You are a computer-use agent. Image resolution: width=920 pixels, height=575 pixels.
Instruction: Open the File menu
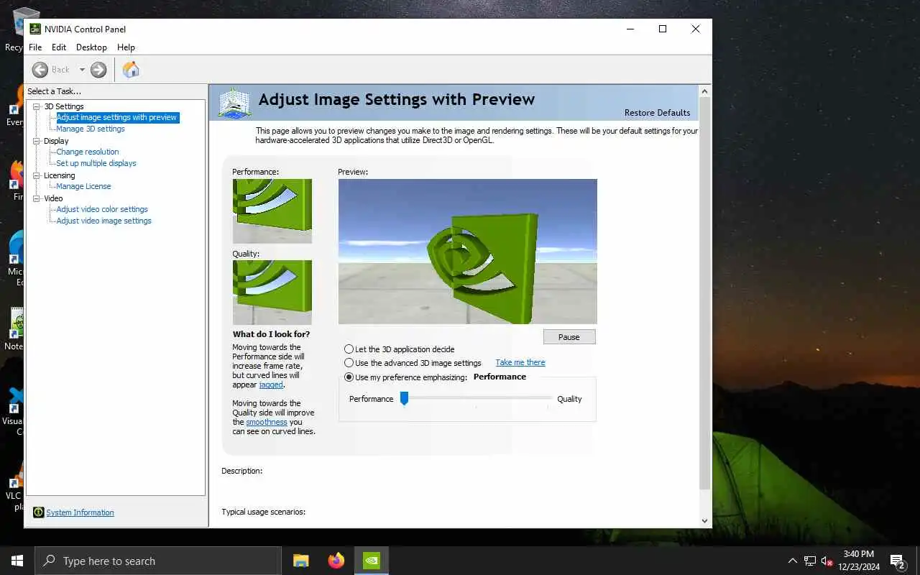pyautogui.click(x=35, y=47)
